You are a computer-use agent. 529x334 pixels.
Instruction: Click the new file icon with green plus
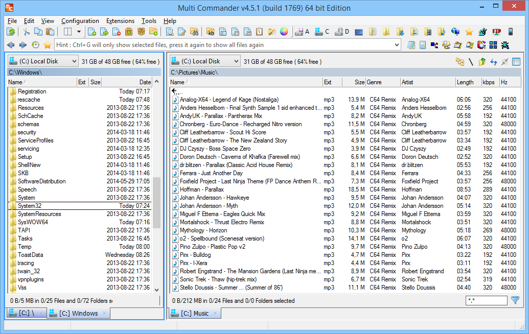point(92,32)
